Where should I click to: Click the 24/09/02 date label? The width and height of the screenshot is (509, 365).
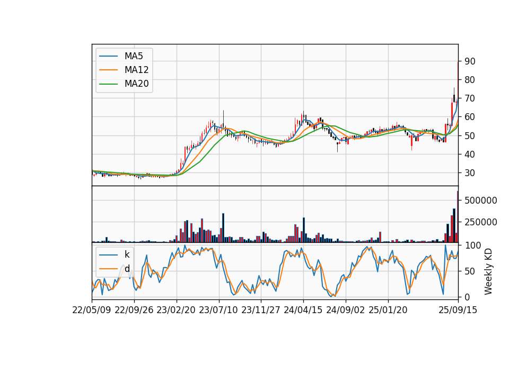[345, 310]
